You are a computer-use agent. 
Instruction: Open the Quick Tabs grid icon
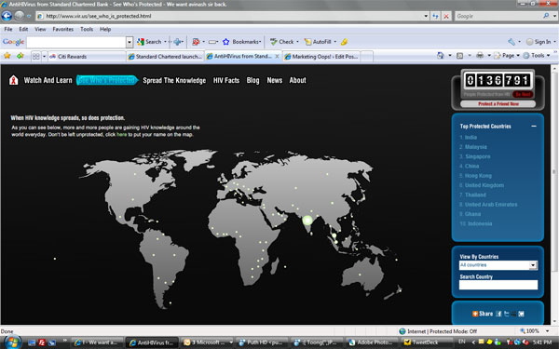click(x=35, y=56)
